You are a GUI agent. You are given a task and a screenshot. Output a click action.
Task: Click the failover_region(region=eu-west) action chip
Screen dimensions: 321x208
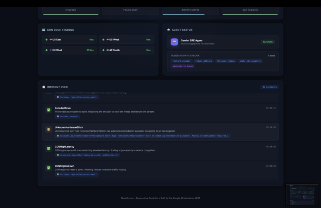click(x=76, y=97)
